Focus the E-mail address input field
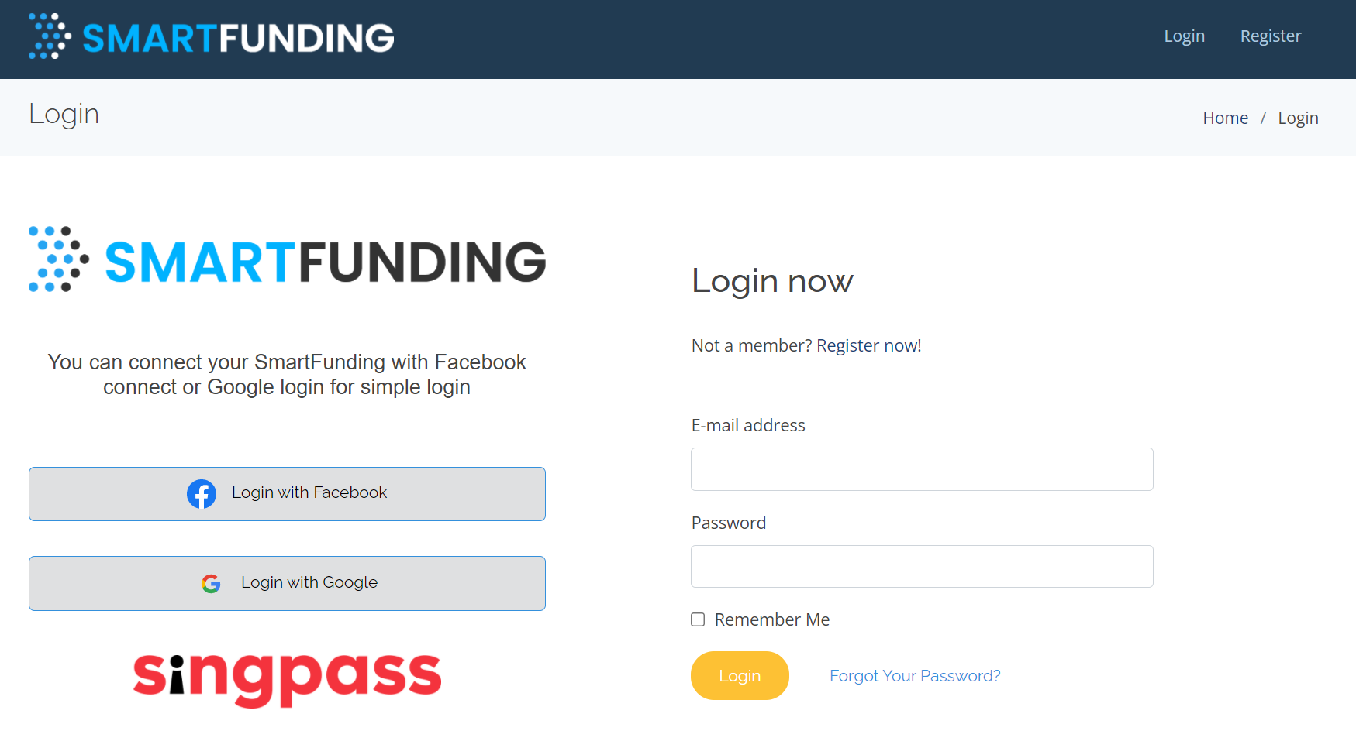Image resolution: width=1356 pixels, height=748 pixels. pos(922,469)
